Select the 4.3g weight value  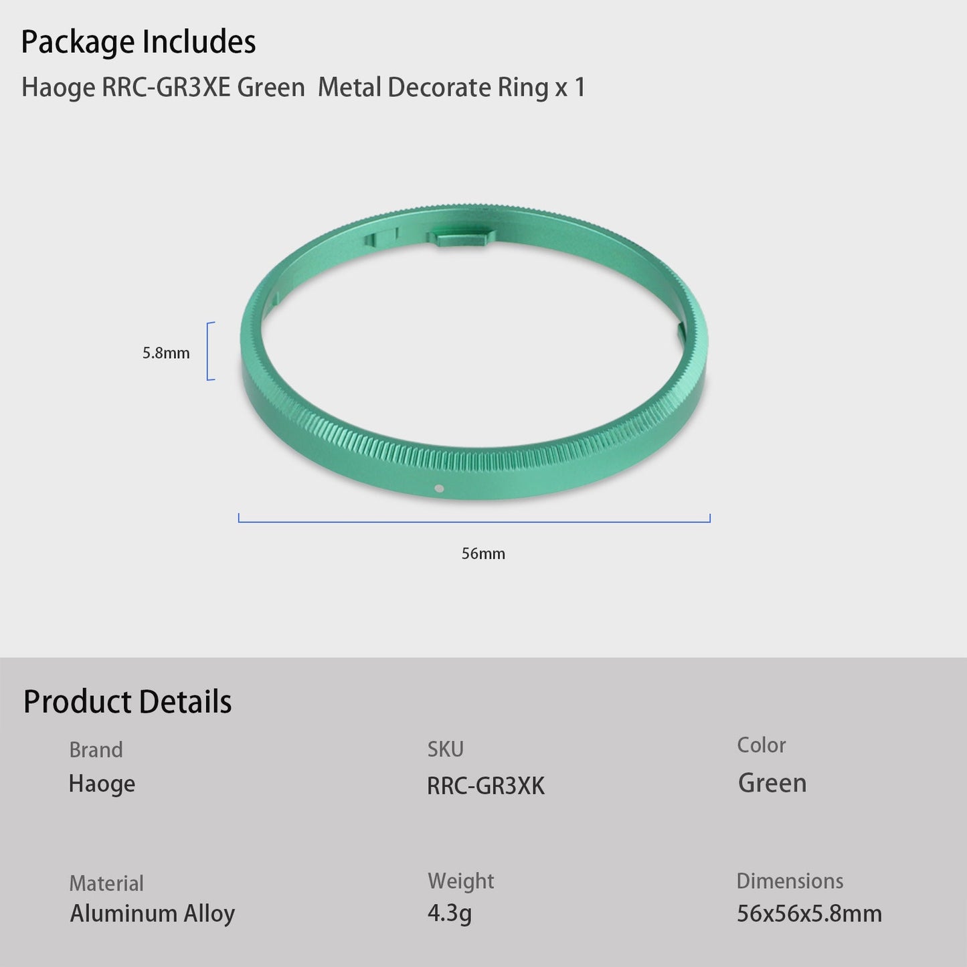point(450,914)
